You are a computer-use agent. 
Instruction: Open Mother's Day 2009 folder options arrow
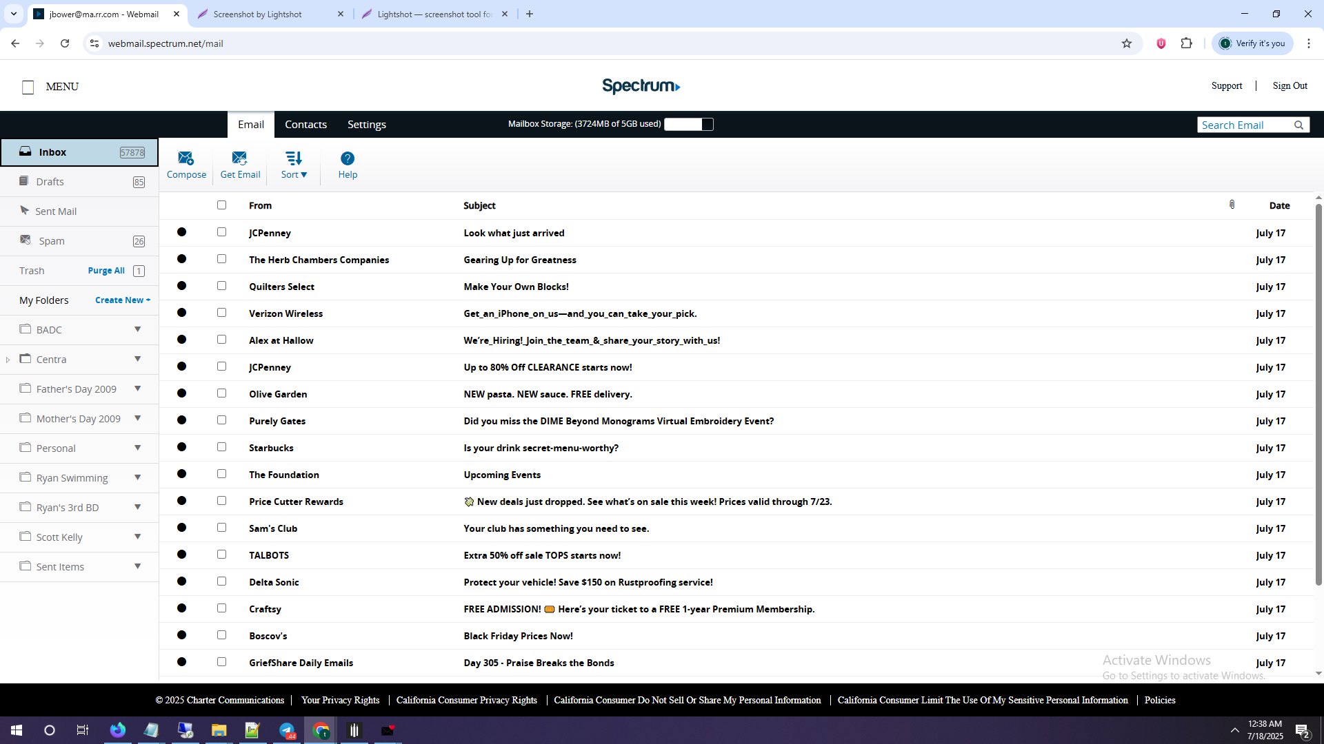[138, 418]
